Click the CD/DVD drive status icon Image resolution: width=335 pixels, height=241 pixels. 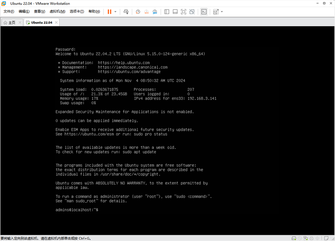(x=300, y=238)
